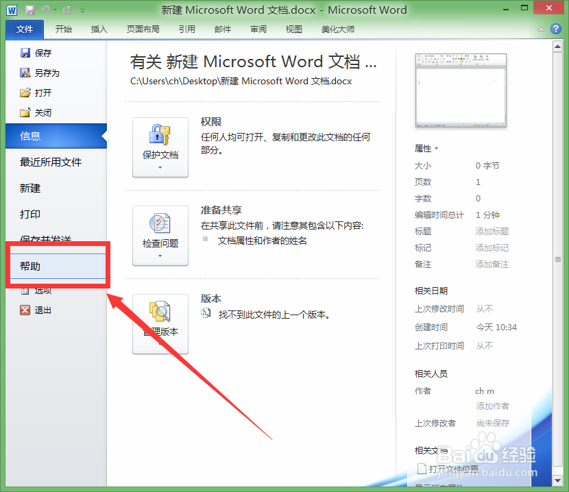Open the 文件 tab
Image resolution: width=569 pixels, height=492 pixels.
pyautogui.click(x=25, y=29)
